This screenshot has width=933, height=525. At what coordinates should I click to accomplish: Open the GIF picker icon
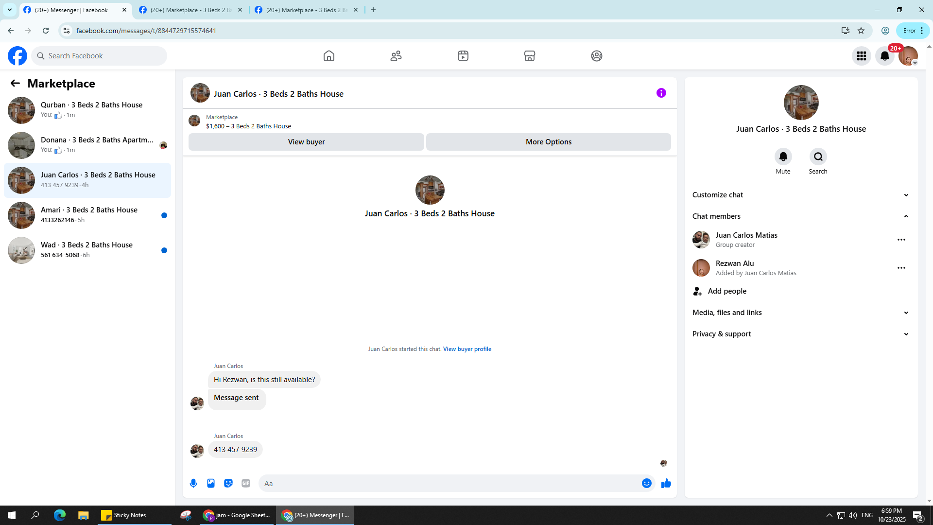(x=246, y=483)
